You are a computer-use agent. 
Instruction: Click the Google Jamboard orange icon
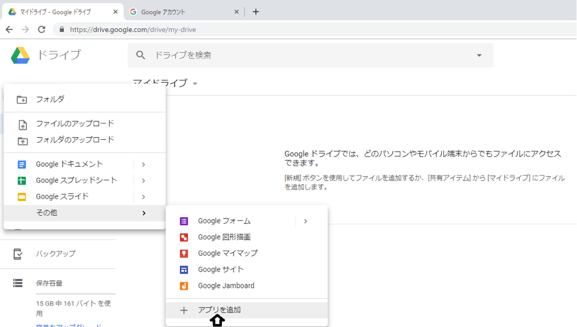pyautogui.click(x=184, y=286)
